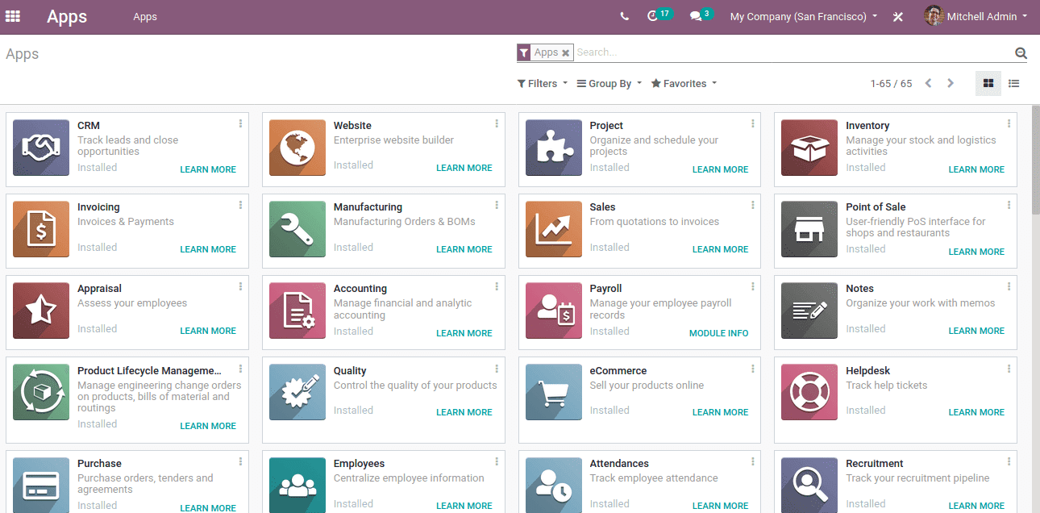Open the Mitchell Admin user menu

coord(976,16)
